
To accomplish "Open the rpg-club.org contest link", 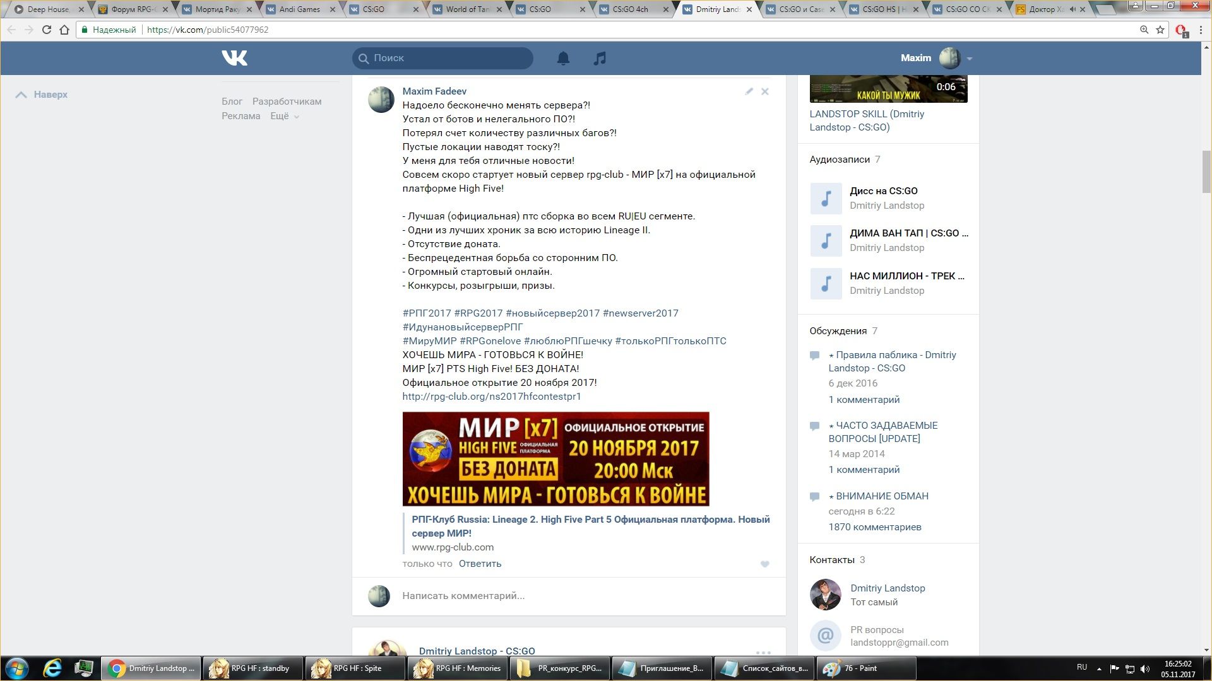I will point(491,397).
